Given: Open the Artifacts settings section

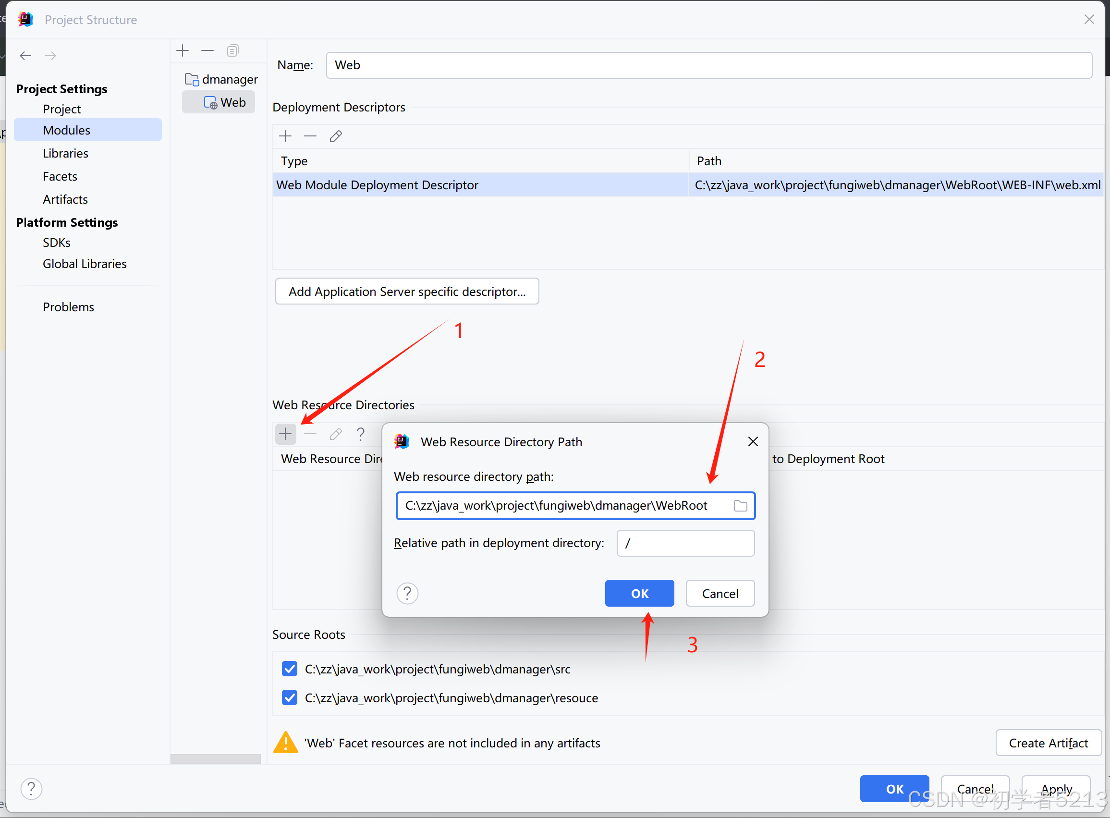Looking at the screenshot, I should (65, 199).
